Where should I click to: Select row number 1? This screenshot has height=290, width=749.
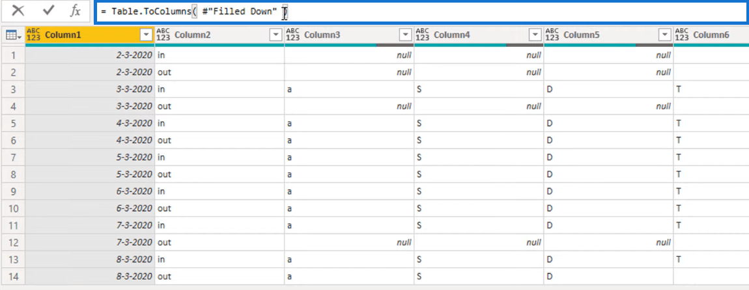click(13, 55)
